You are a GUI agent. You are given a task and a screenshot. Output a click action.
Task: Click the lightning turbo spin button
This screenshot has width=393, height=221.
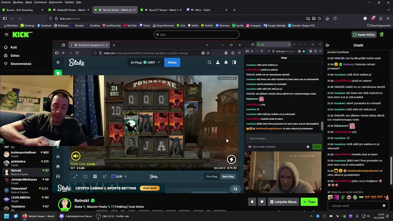tap(232, 159)
